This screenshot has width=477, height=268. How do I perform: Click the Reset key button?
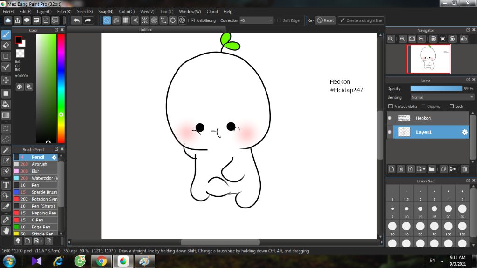[x=326, y=20]
